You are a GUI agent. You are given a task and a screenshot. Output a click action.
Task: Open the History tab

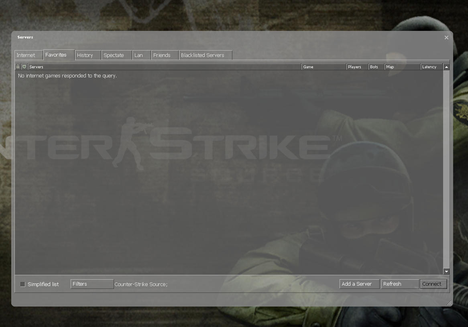point(87,55)
